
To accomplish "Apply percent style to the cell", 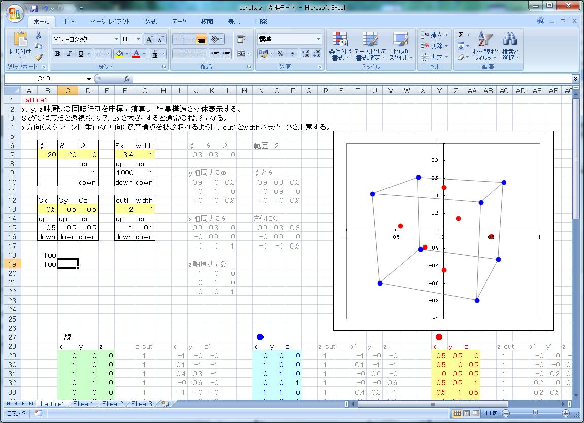I will pyautogui.click(x=280, y=54).
